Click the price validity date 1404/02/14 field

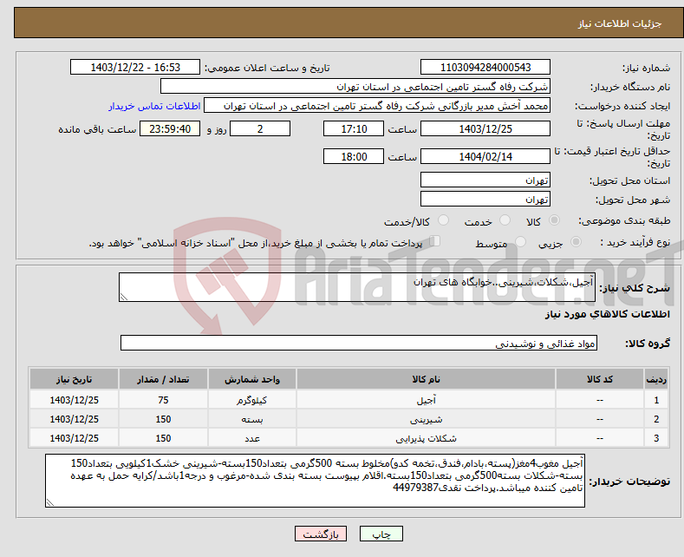click(x=485, y=156)
